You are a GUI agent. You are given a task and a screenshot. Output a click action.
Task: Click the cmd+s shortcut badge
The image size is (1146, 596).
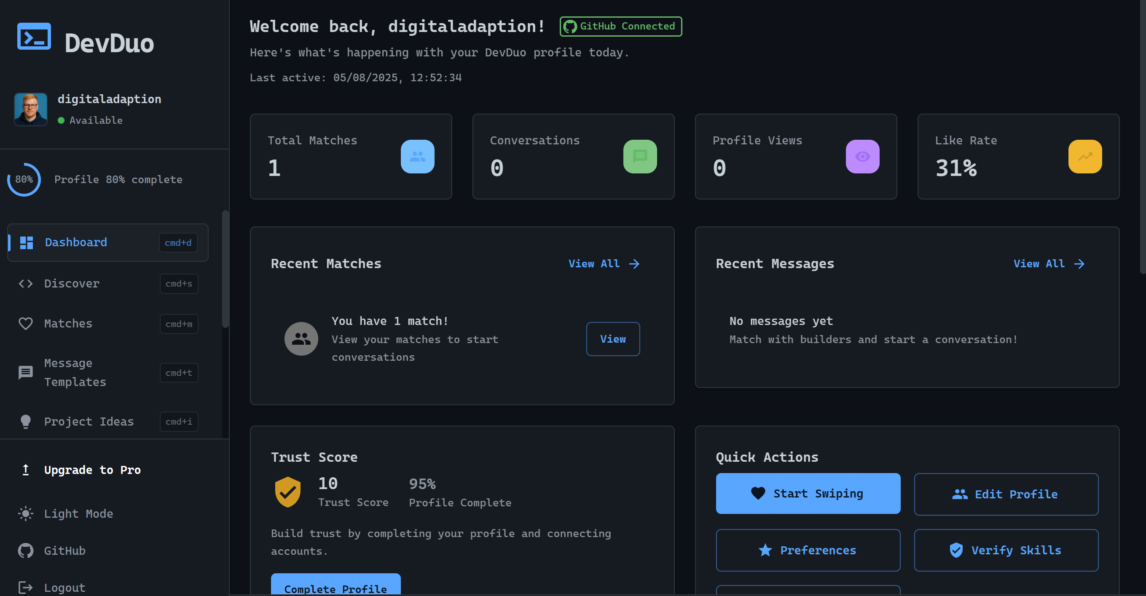(179, 283)
